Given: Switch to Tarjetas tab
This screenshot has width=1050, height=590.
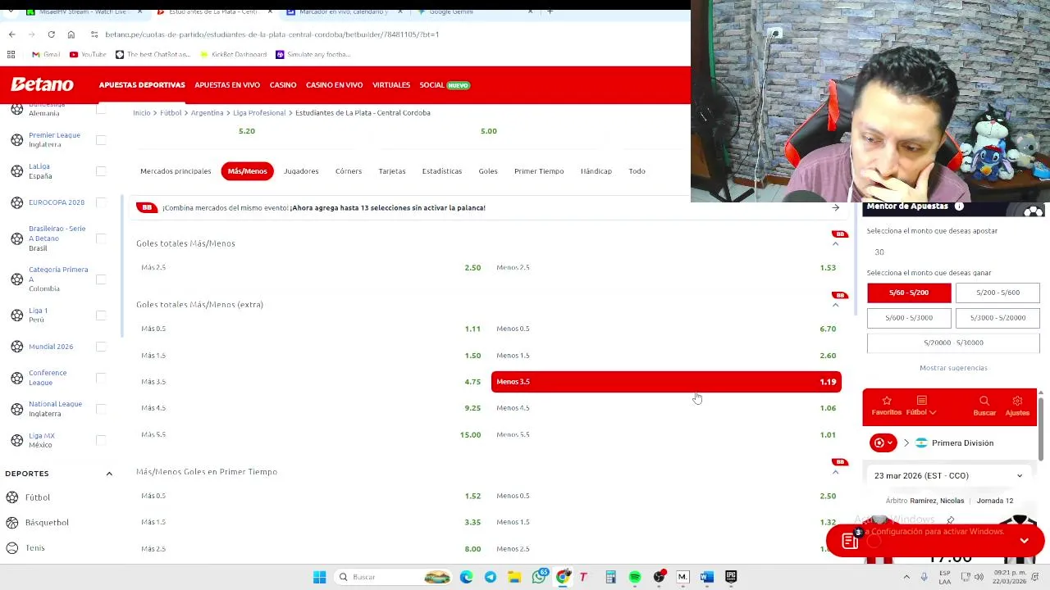Looking at the screenshot, I should click(392, 171).
